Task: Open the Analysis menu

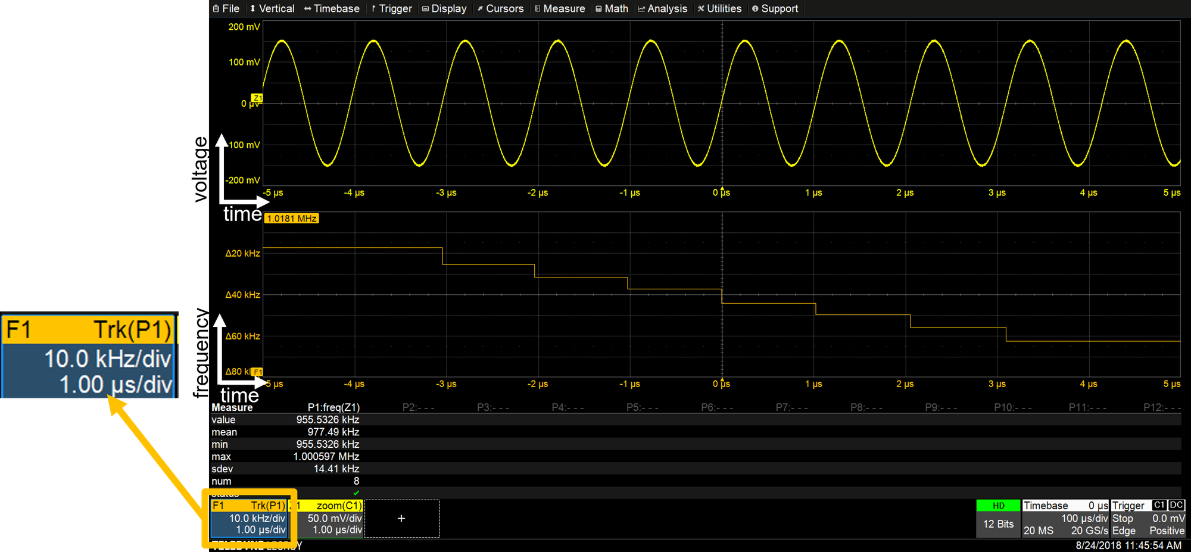Action: (662, 8)
